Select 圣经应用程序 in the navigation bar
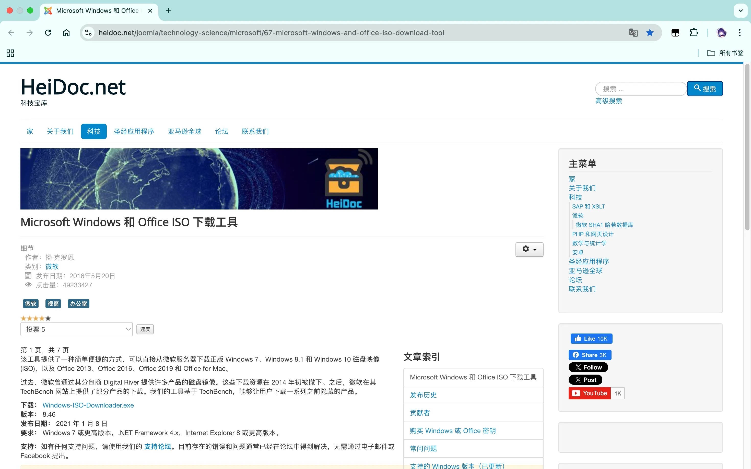Viewport: 751px width, 469px height. tap(134, 131)
